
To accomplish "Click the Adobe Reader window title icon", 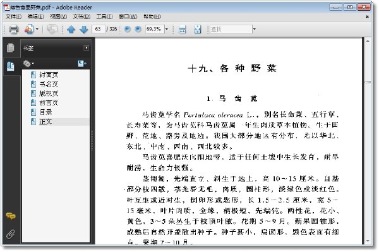I will pyautogui.click(x=6, y=7).
